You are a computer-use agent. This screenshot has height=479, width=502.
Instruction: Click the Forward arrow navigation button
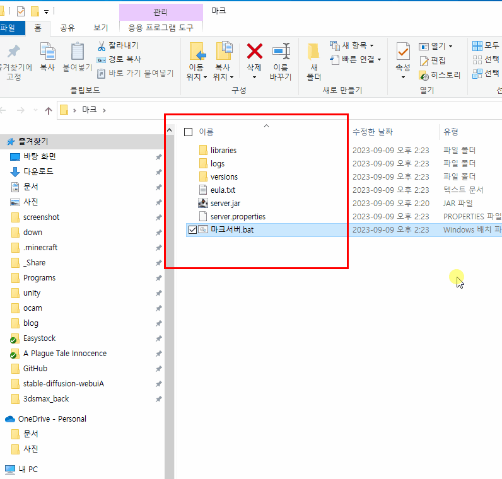tap(20, 111)
